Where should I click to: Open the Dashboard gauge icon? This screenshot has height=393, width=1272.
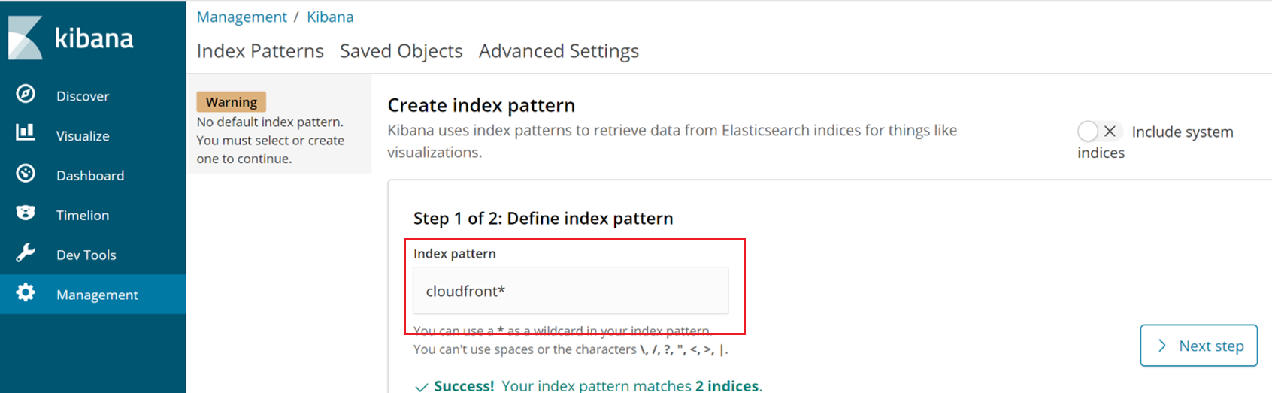26,174
